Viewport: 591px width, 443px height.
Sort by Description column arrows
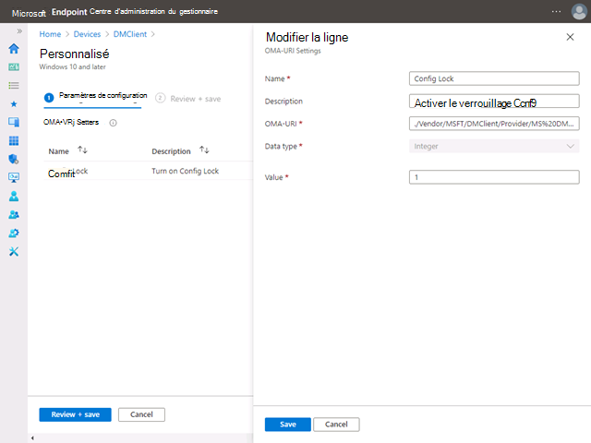[204, 150]
